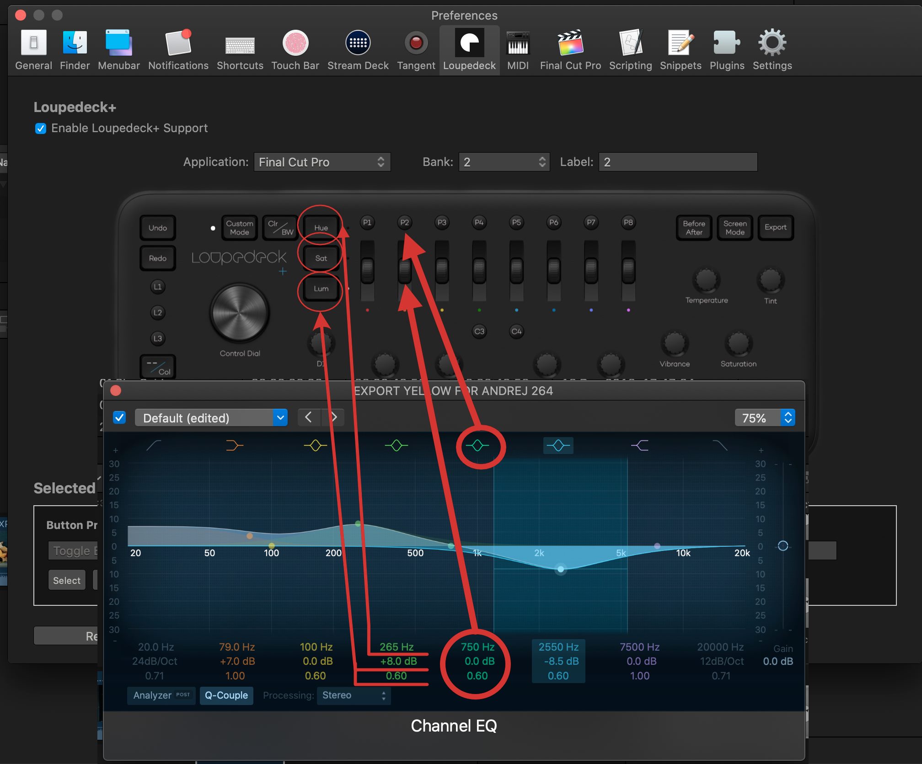Toggle the Q-Couple option

[x=226, y=695]
